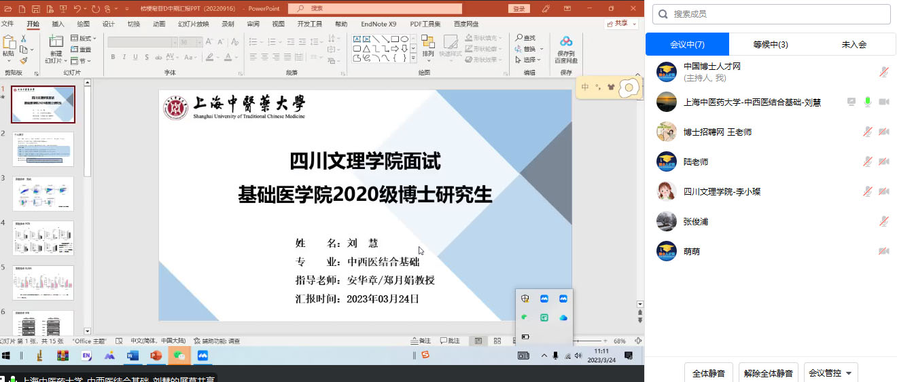Switch to the 等候中(3) tab
The height and width of the screenshot is (382, 897).
pos(770,45)
